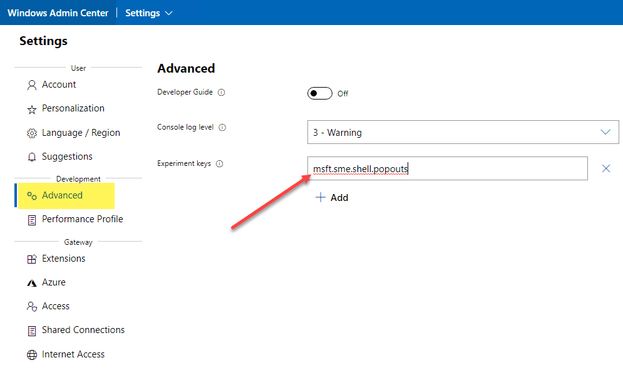Click the Experiment keys info icon
623x390 pixels.
219,164
